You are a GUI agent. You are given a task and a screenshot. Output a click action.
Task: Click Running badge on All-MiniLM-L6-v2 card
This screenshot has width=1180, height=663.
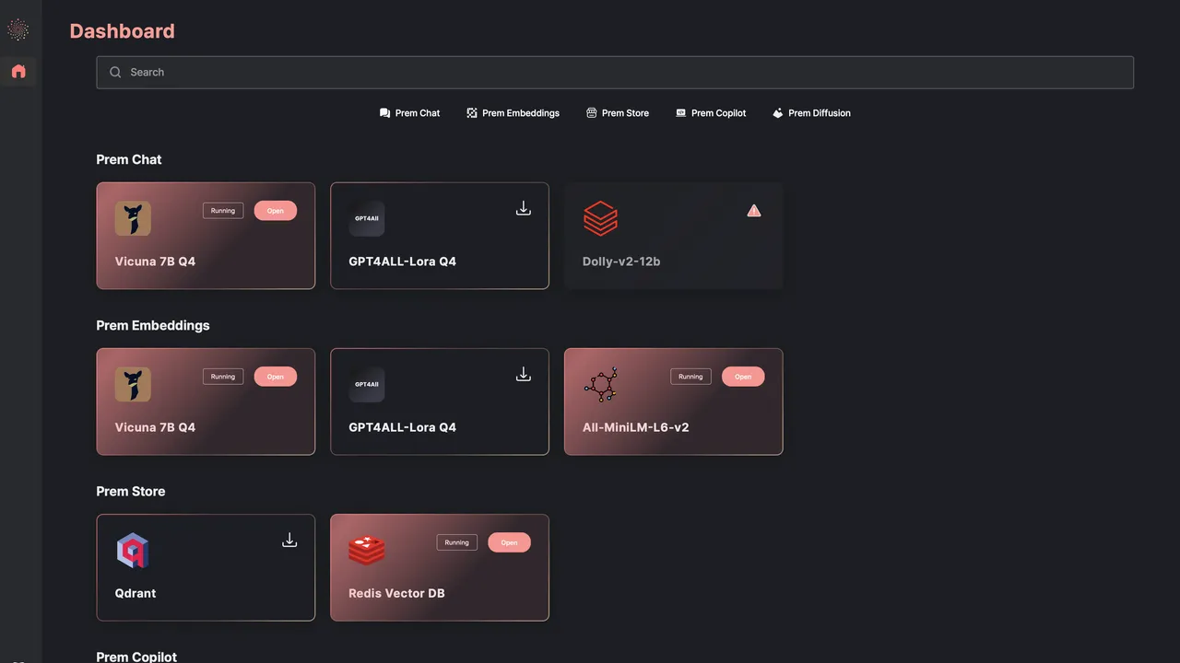click(690, 377)
